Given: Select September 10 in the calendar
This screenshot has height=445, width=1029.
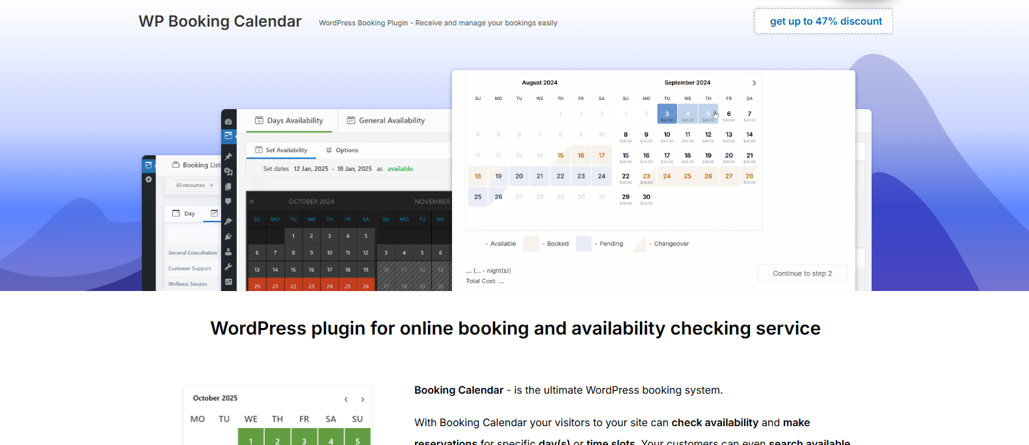Looking at the screenshot, I should [667, 134].
